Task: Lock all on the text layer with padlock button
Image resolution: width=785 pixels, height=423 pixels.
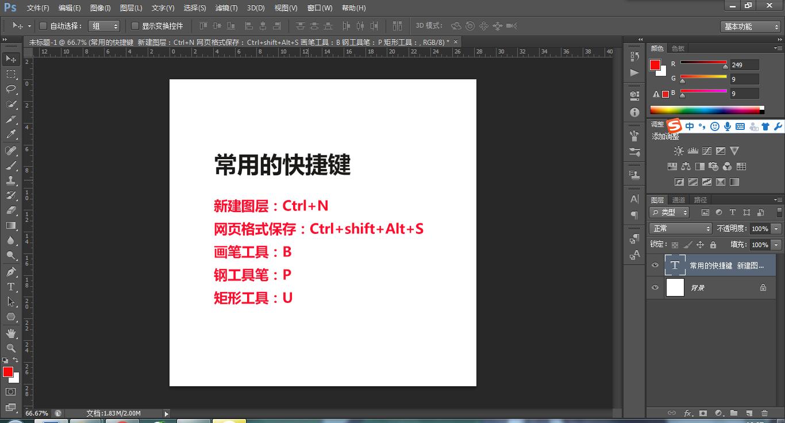Action: [x=714, y=245]
